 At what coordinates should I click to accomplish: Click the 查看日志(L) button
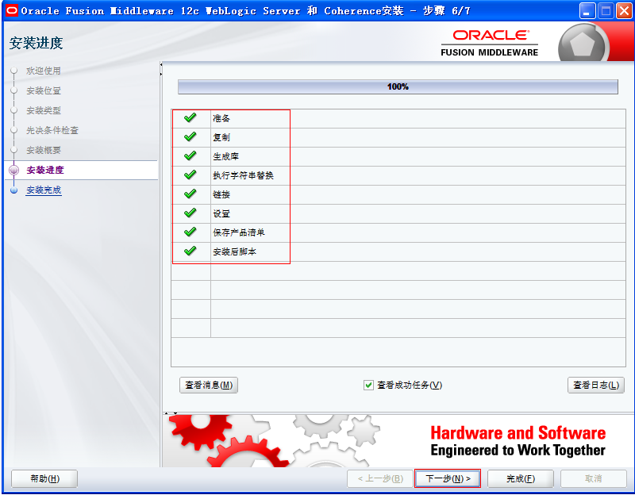tap(596, 385)
